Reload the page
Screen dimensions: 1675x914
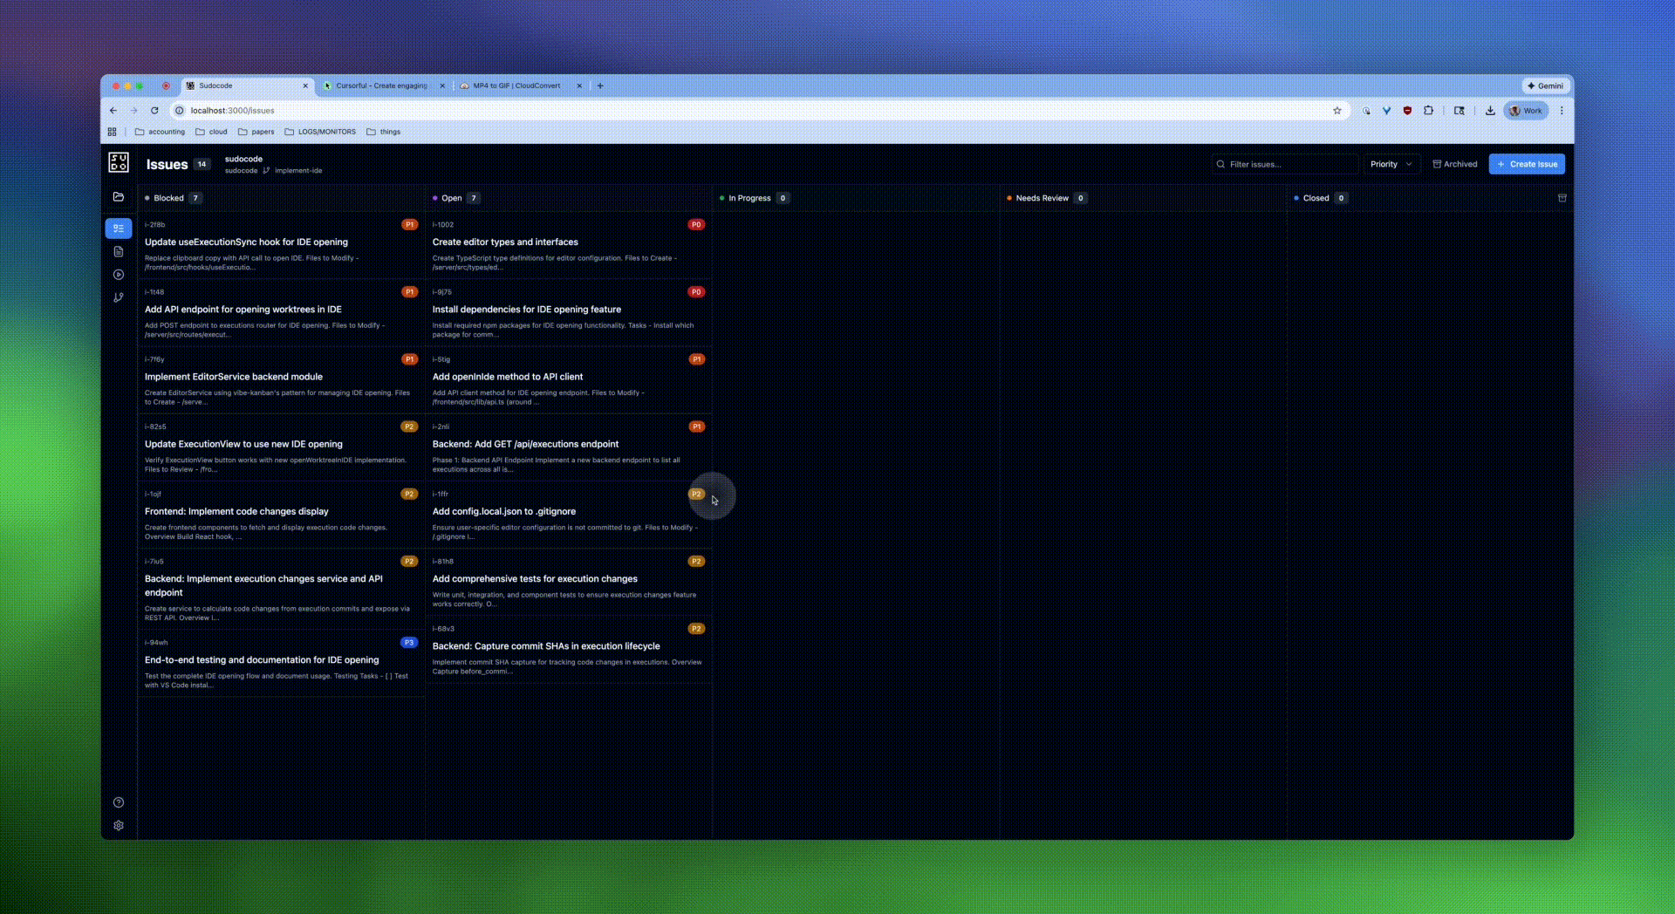point(154,111)
